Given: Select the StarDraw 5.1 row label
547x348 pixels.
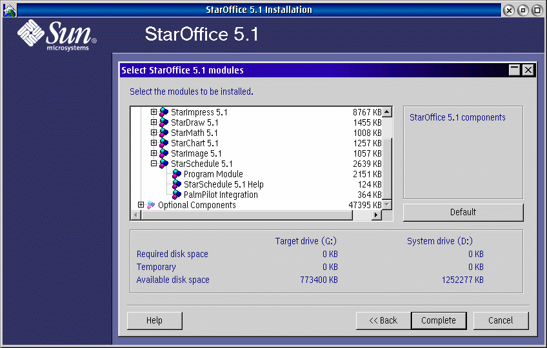Looking at the screenshot, I should (x=194, y=122).
